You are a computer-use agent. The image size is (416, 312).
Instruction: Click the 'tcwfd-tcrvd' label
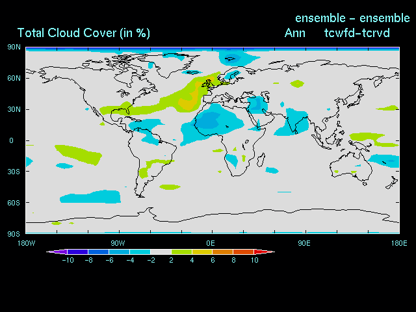[357, 33]
